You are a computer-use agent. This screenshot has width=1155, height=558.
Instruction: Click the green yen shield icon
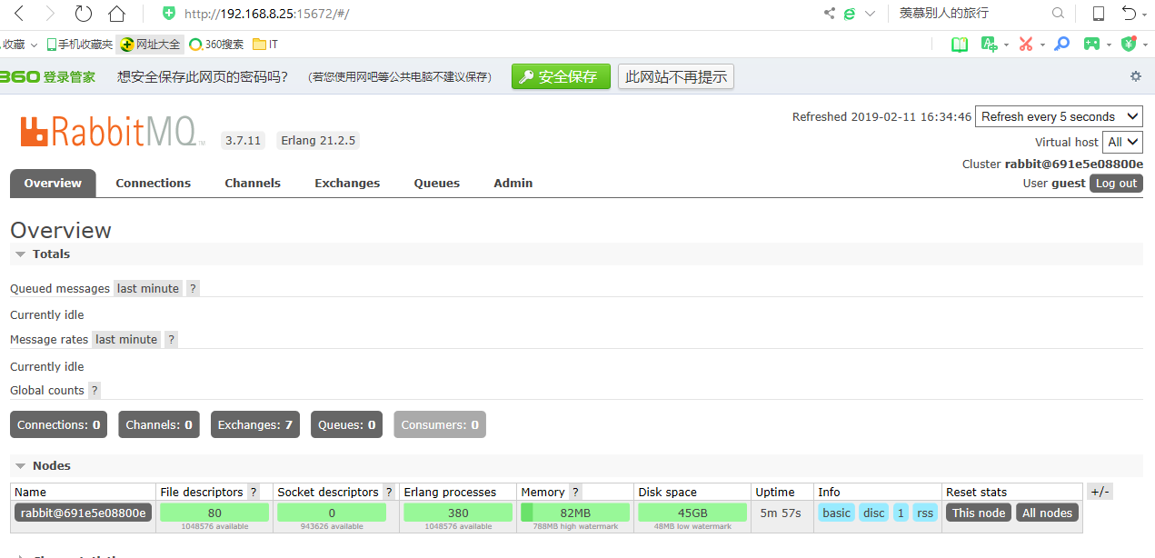click(x=1129, y=44)
